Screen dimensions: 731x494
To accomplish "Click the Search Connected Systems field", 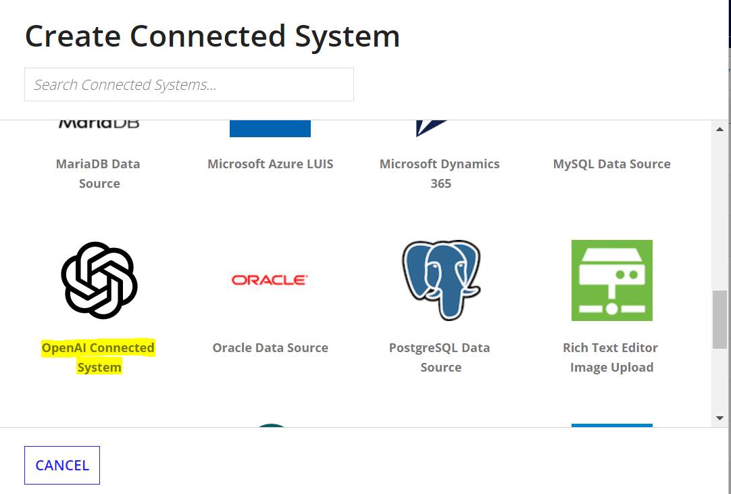I will click(188, 84).
